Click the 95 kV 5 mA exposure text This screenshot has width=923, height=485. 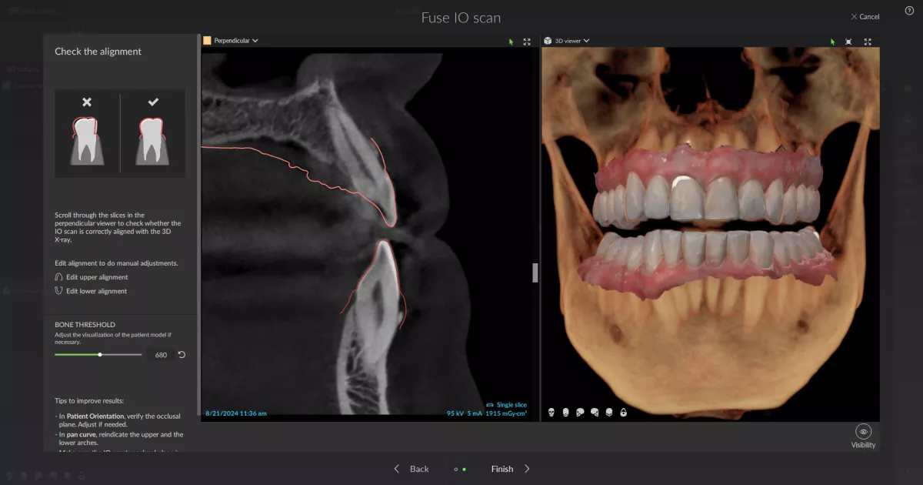tap(465, 413)
